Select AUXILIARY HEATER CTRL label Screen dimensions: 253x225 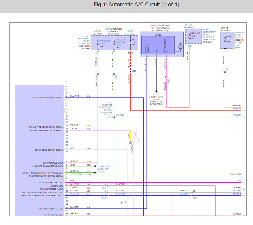[51, 182]
